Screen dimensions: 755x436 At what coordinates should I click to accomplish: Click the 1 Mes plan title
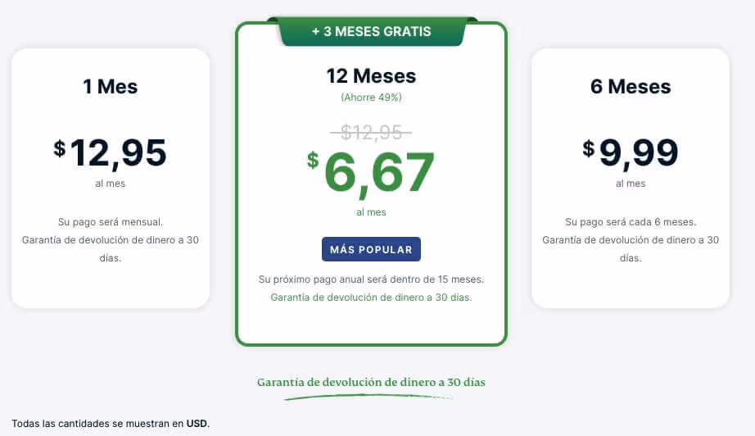(111, 87)
